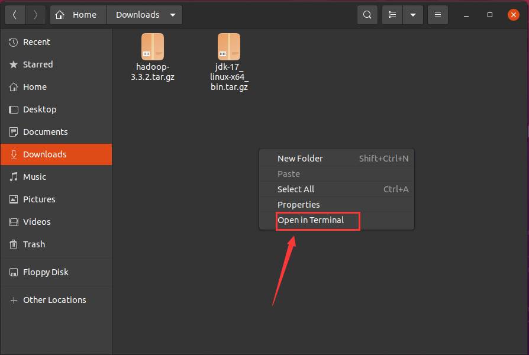Open the Pictures folder label

point(39,199)
